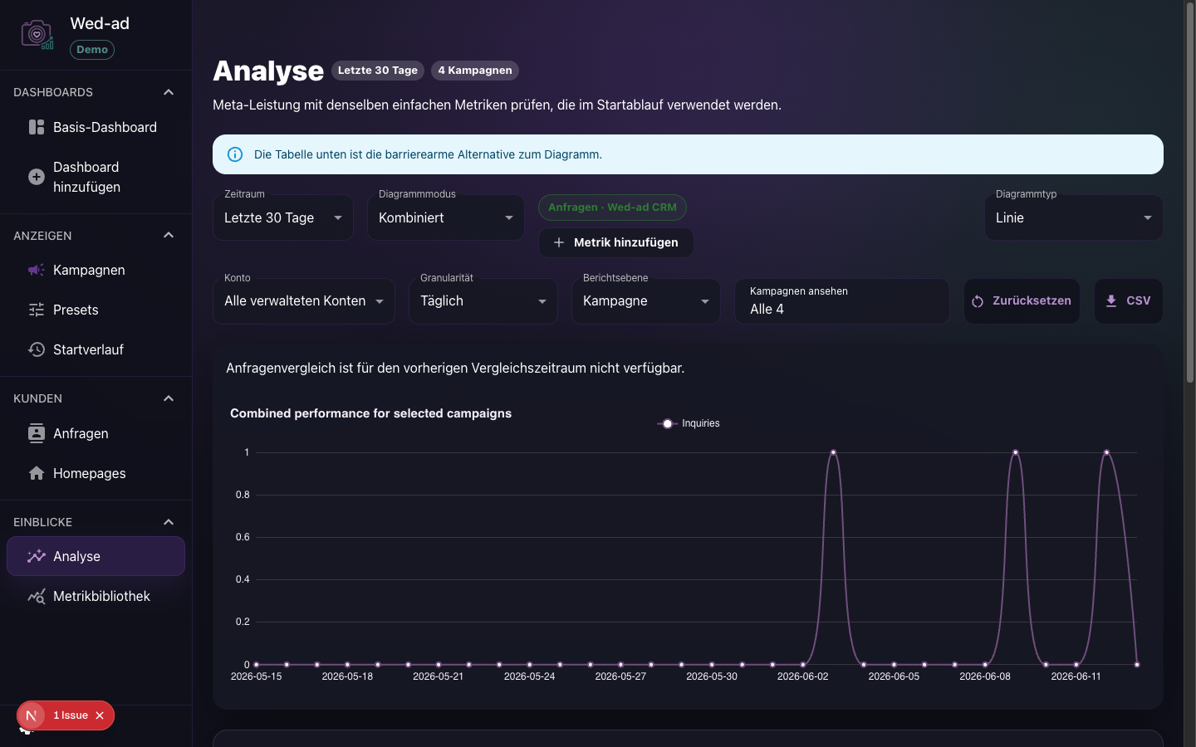Click the Analyse page heading

tap(268, 71)
